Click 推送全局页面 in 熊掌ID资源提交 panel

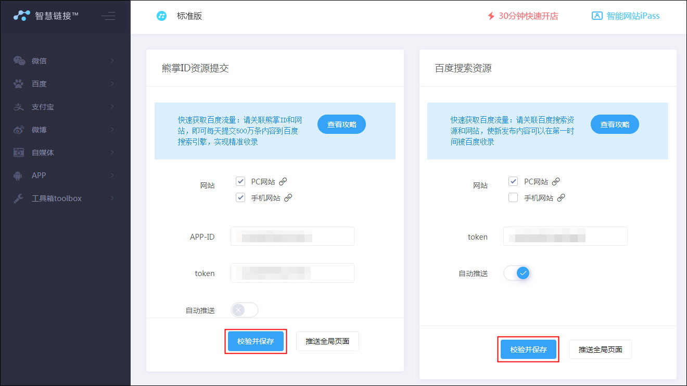pyautogui.click(x=327, y=341)
